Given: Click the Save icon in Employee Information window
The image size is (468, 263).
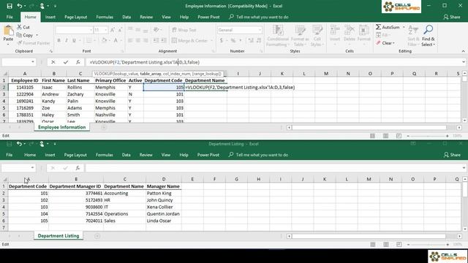Looking at the screenshot, I should tap(10, 6).
